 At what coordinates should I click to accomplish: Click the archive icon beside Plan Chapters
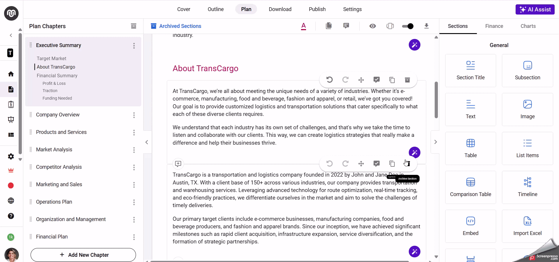[134, 26]
